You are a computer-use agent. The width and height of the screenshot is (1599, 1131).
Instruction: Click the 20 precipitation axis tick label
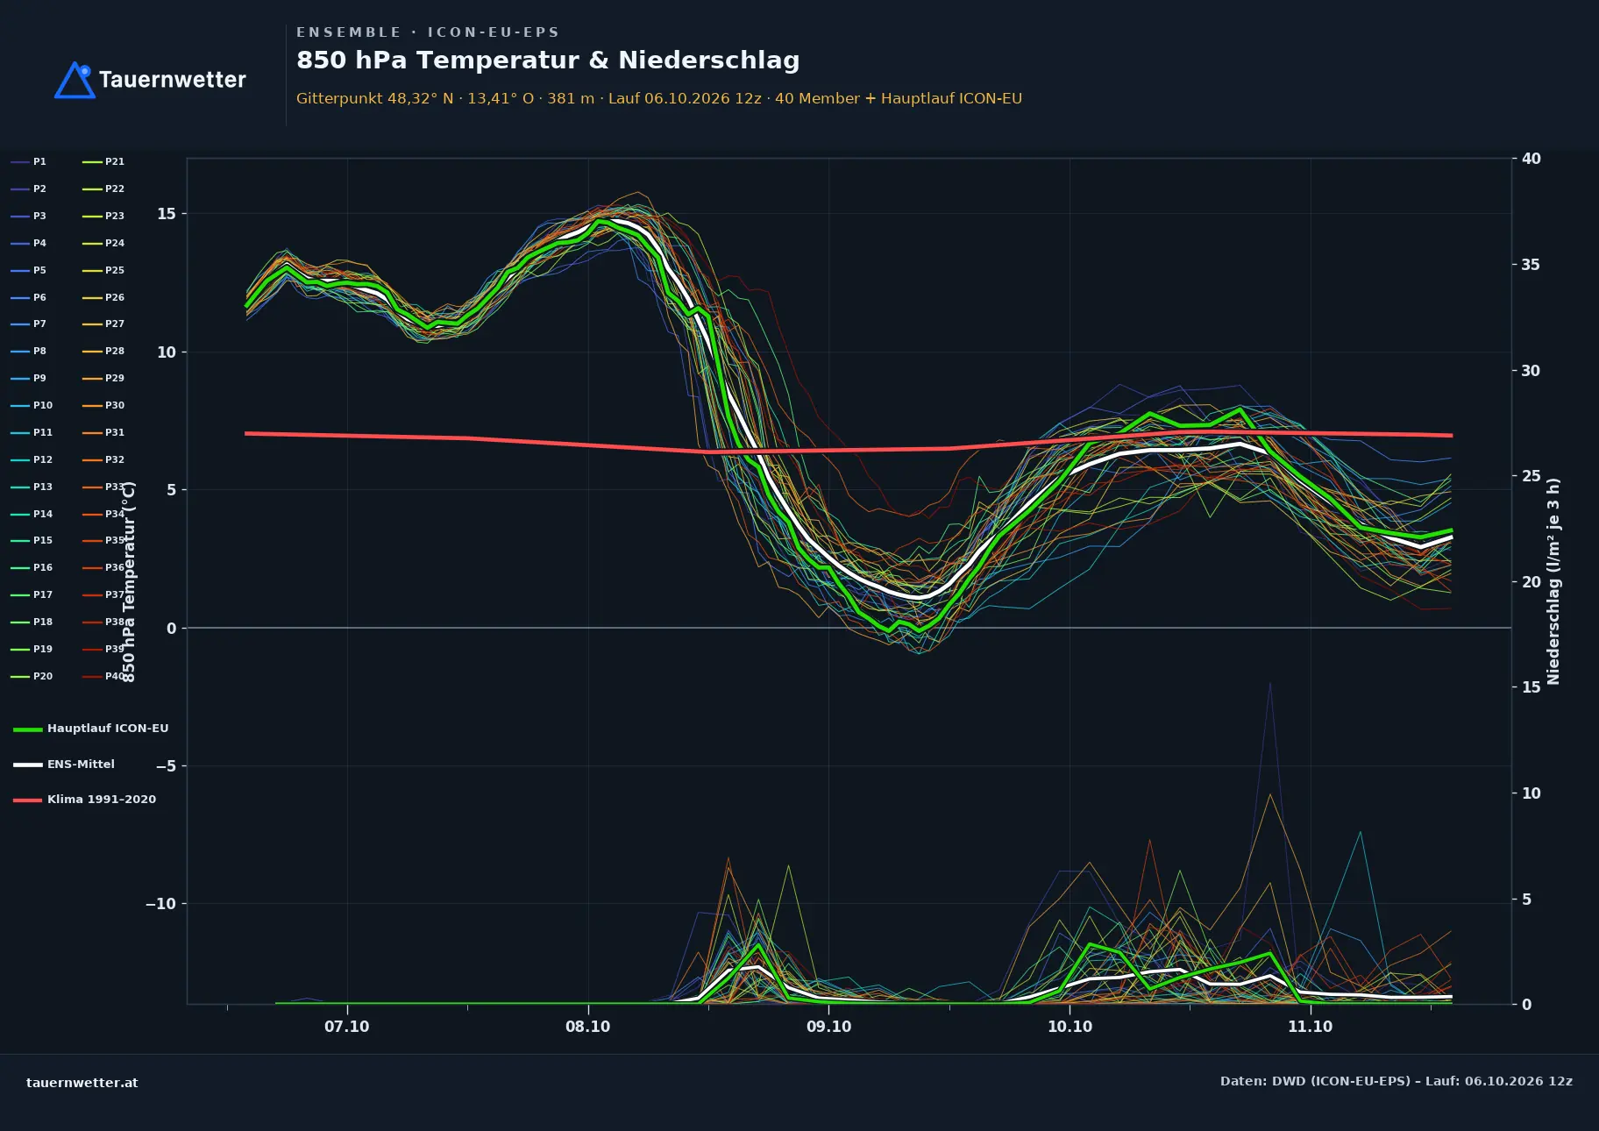point(1531,582)
